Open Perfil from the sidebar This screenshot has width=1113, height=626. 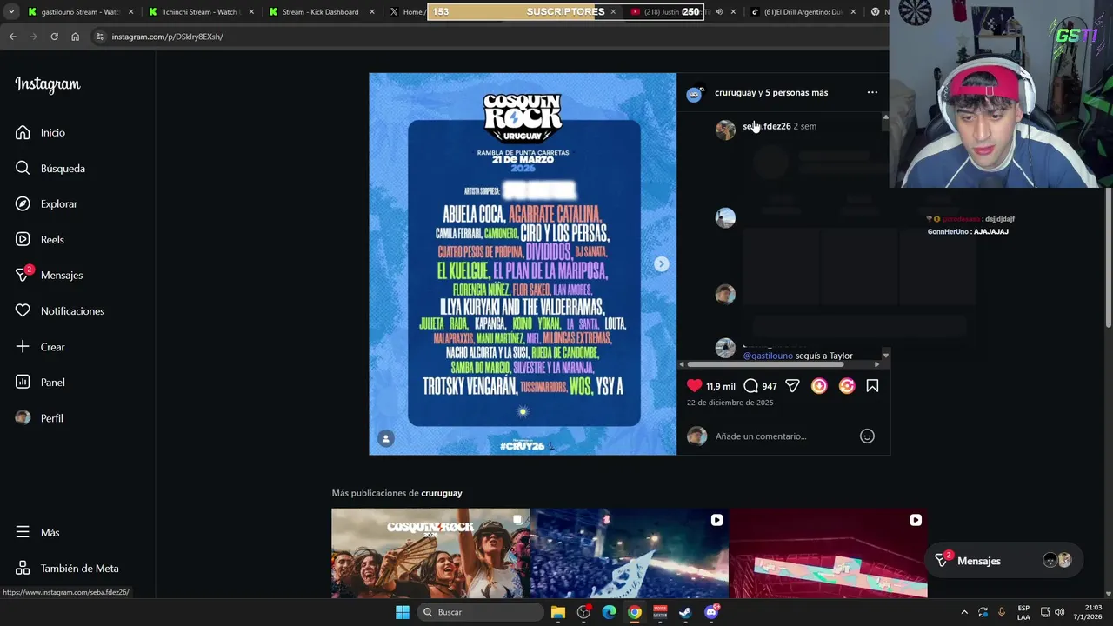pyautogui.click(x=39, y=417)
